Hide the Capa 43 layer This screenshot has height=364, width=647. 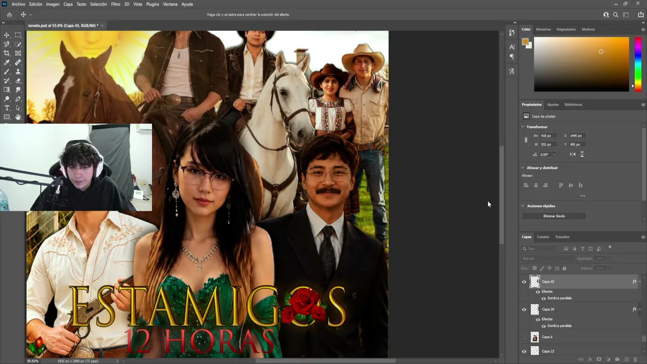click(524, 282)
